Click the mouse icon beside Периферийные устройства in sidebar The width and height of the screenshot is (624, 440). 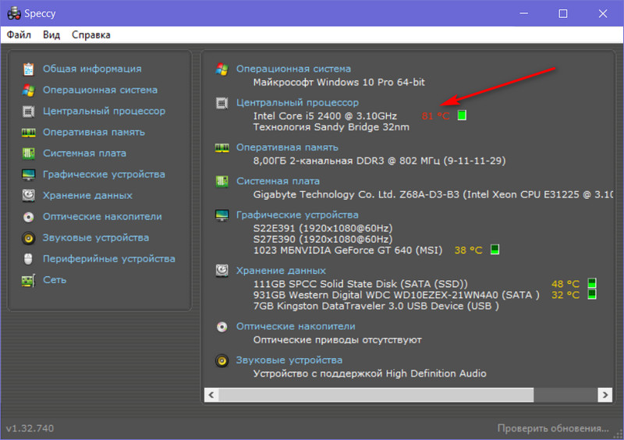(x=28, y=259)
